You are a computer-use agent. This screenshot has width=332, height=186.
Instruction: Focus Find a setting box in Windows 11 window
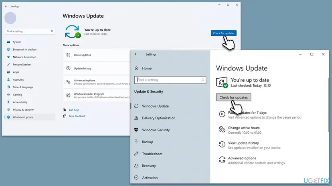(30, 31)
